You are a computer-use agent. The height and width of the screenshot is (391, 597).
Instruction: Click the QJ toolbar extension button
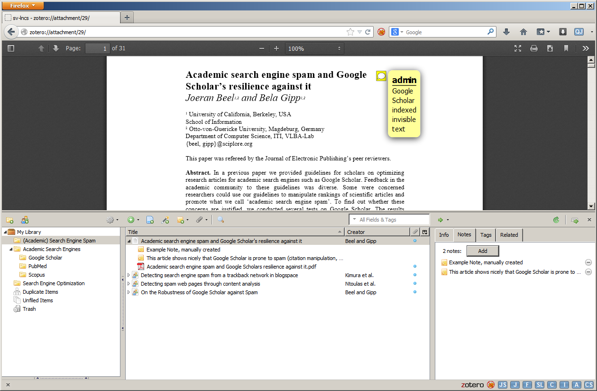tap(579, 32)
